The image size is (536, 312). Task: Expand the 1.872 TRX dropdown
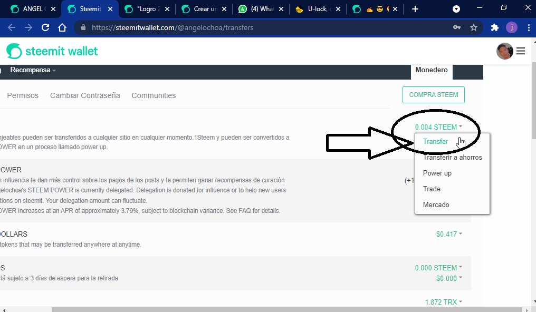click(444, 302)
